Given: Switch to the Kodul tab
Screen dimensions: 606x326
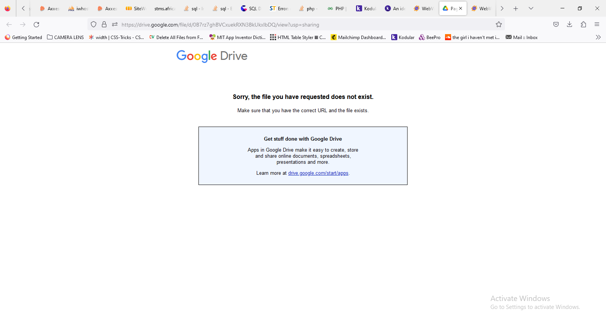Looking at the screenshot, I should (x=367, y=8).
